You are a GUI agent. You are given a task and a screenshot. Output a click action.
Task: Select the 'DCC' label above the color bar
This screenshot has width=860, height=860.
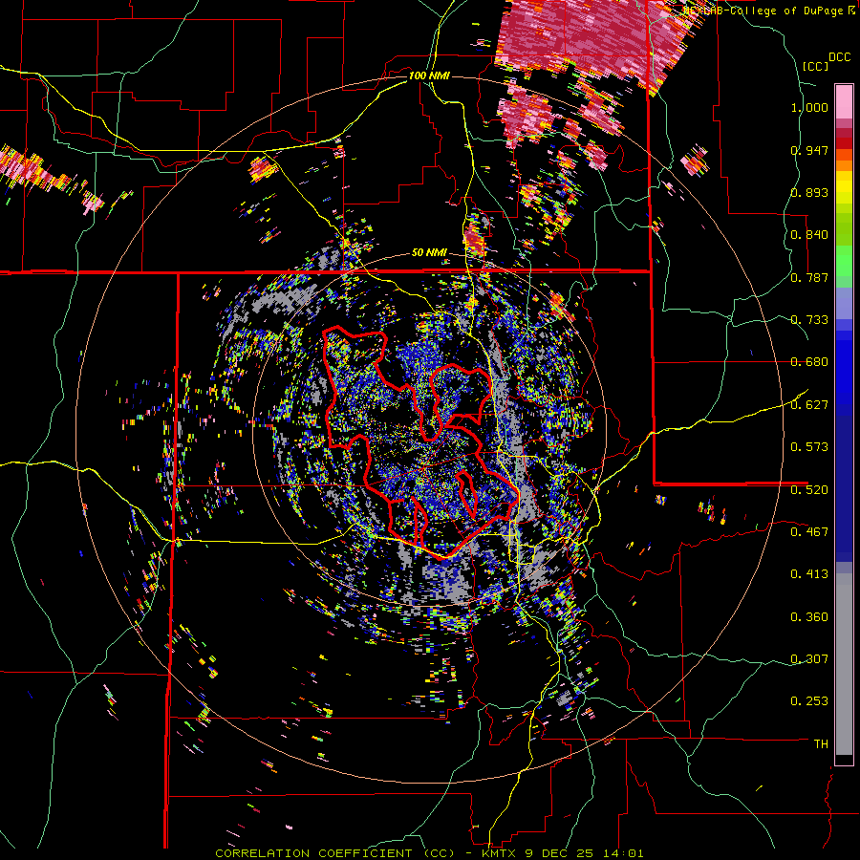[840, 57]
